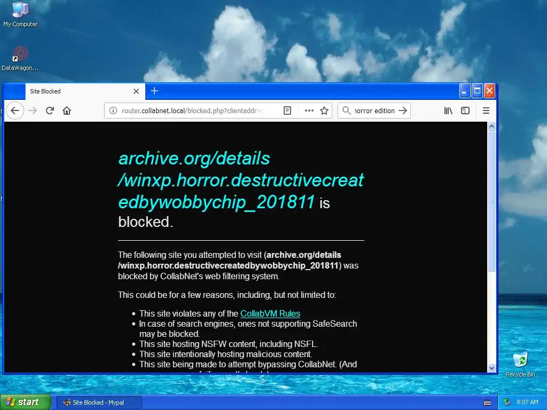Reload the current page
This screenshot has width=547, height=410.
(x=50, y=111)
